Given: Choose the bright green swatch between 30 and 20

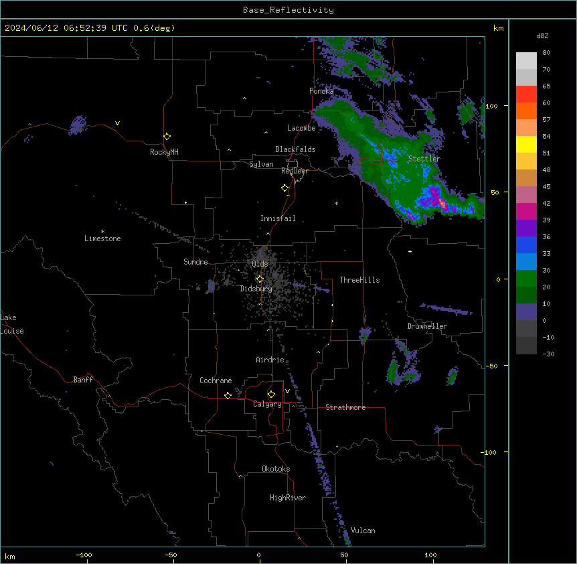Looking at the screenshot, I should [526, 279].
